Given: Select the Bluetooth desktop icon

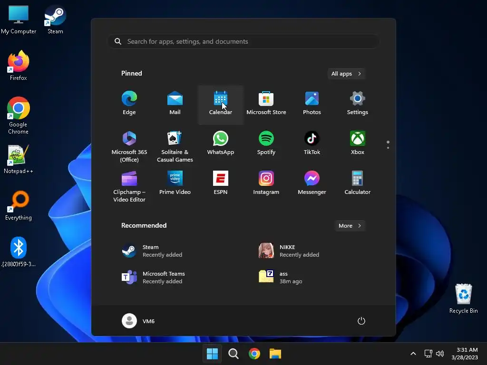Looking at the screenshot, I should (19, 252).
